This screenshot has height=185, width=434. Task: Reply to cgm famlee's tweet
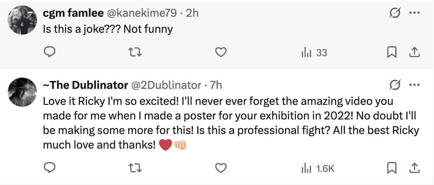coord(49,53)
